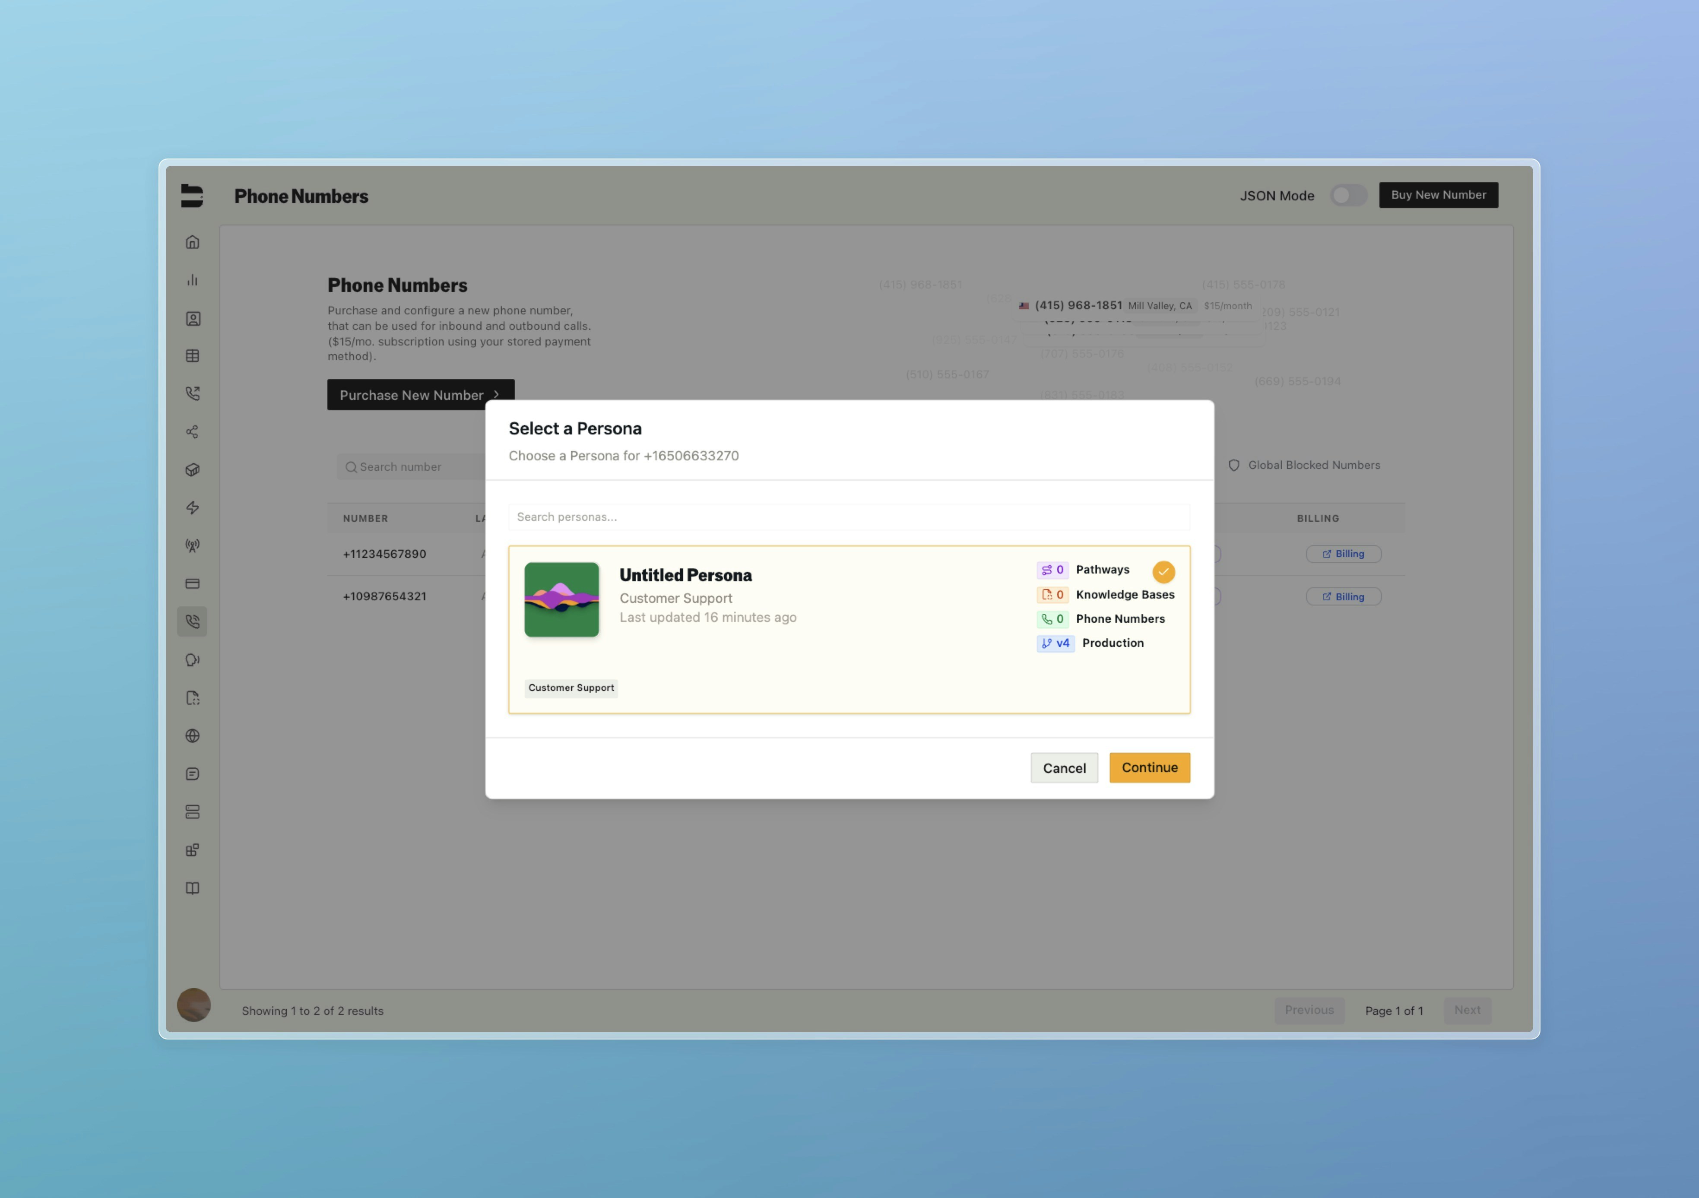Toggle the JSON Mode switch
The height and width of the screenshot is (1198, 1699).
(1347, 195)
